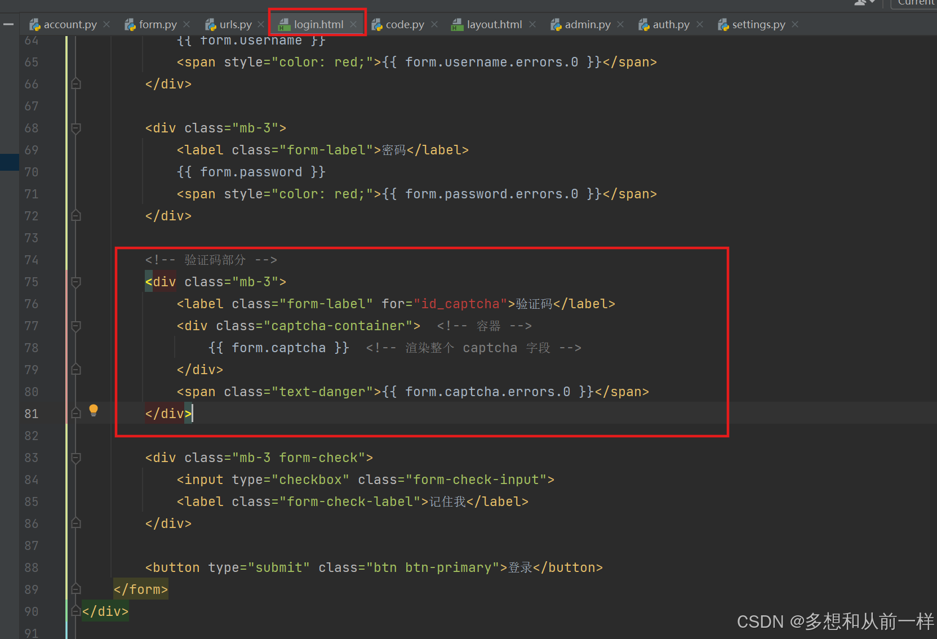The width and height of the screenshot is (937, 639).
Task: Click the Python icon on the auth.py tab
Action: (x=643, y=24)
